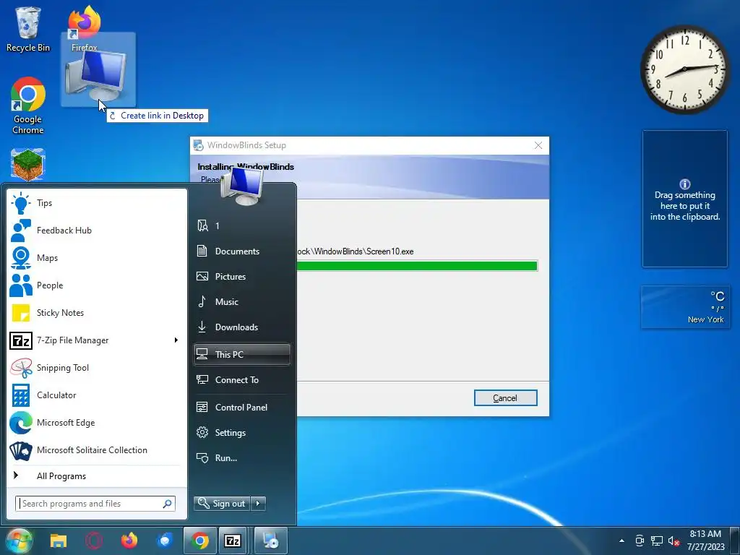Click the muted volume tray icon

coord(674,541)
